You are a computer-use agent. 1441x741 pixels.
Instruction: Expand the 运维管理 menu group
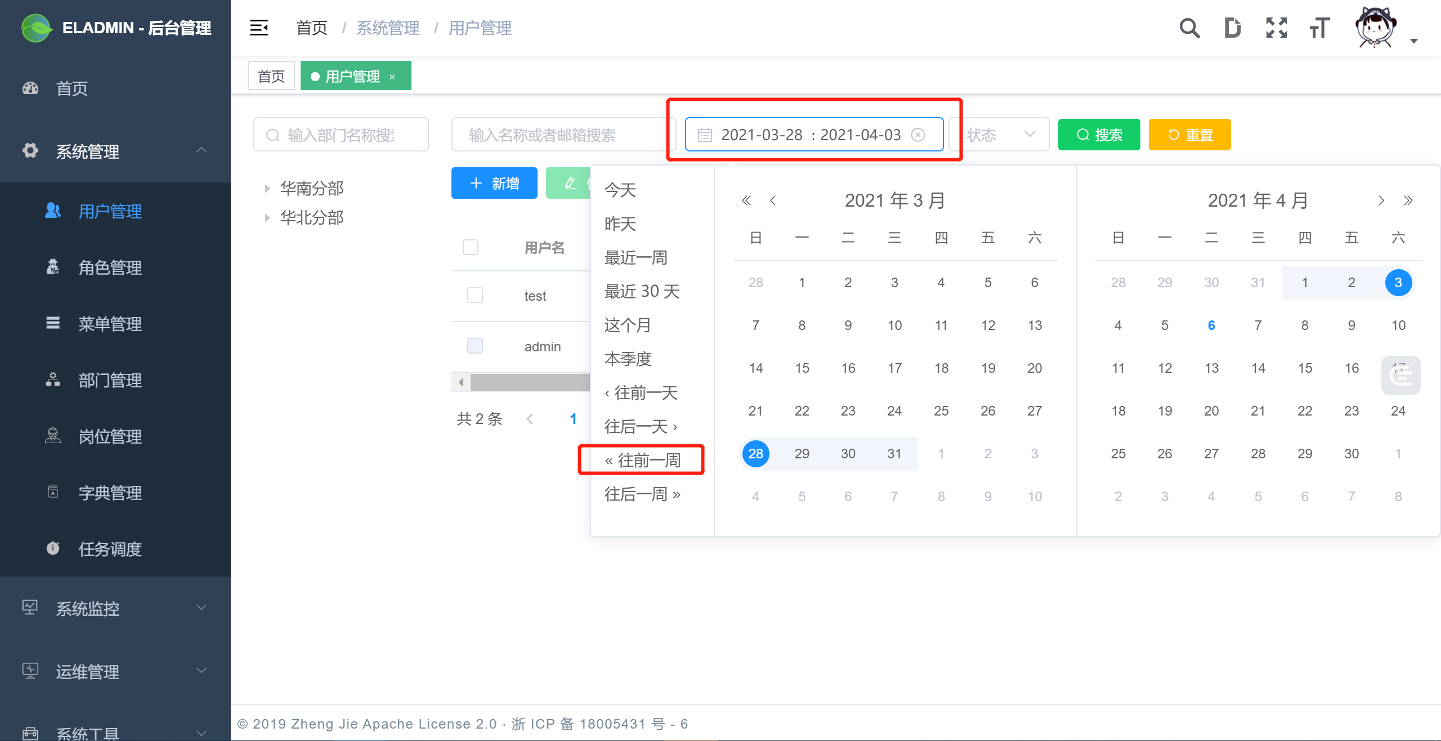[115, 671]
